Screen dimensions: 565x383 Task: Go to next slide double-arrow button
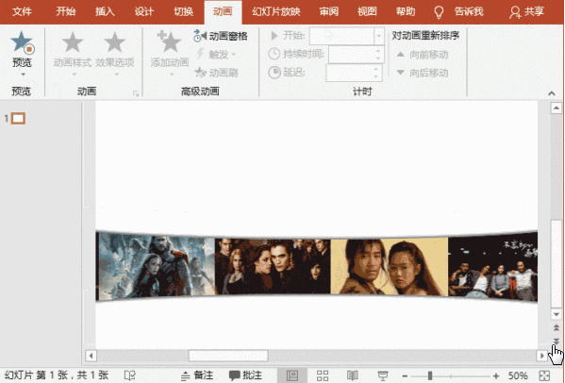pos(557,341)
